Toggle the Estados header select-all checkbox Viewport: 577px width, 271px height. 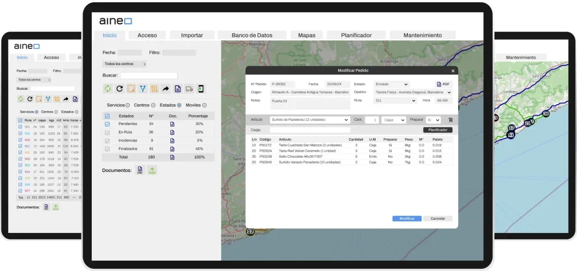[107, 116]
